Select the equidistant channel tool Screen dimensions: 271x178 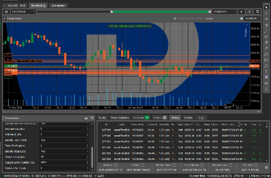point(266,37)
